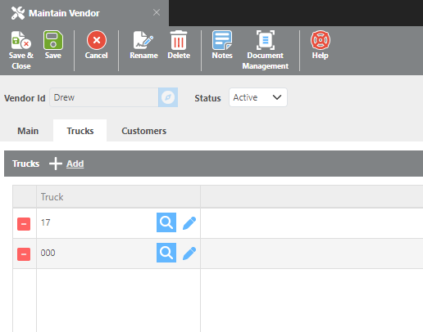The height and width of the screenshot is (332, 423).
Task: Click the Vendor Id field containing Drew
Action: [x=104, y=97]
